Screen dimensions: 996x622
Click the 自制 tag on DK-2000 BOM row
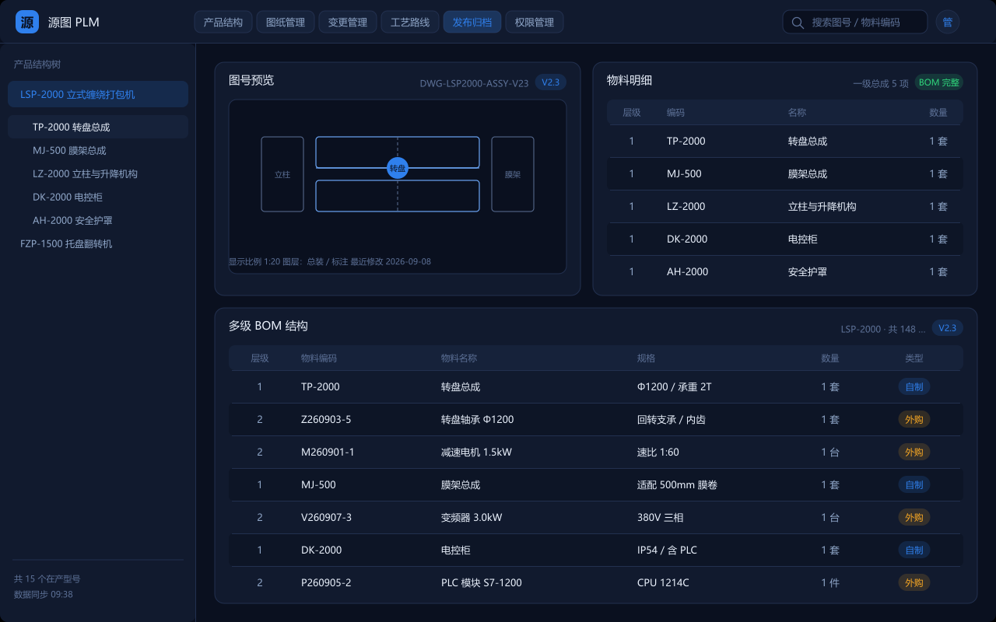coord(914,550)
